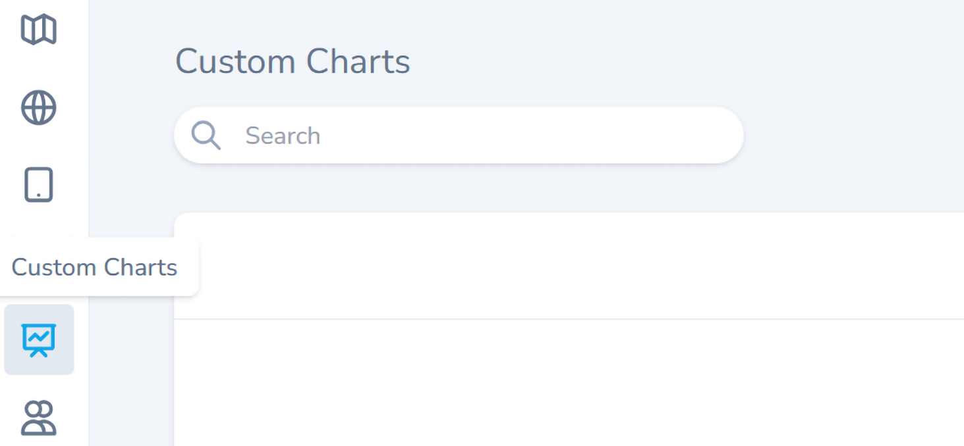Click the horizontal divider line in panel
This screenshot has height=446, width=964.
(x=567, y=319)
